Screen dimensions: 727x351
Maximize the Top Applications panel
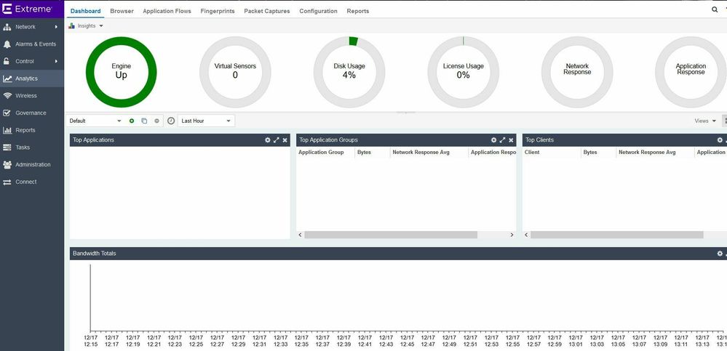click(x=277, y=140)
